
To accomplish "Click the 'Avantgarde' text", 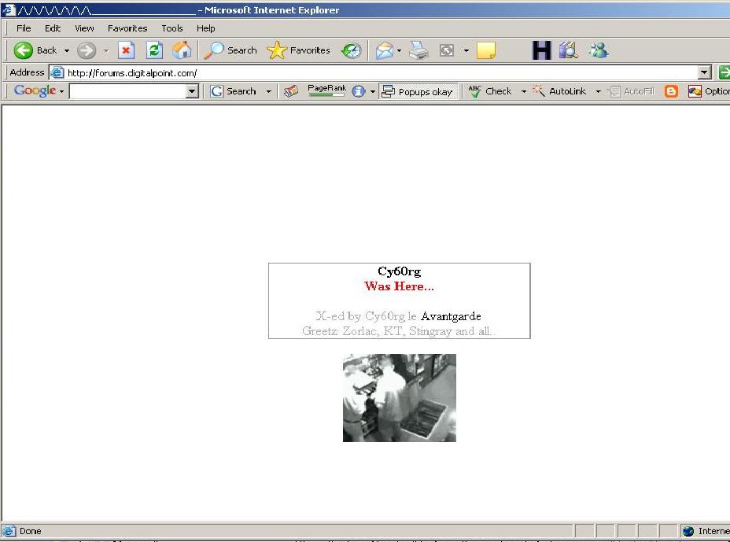I will pos(451,316).
